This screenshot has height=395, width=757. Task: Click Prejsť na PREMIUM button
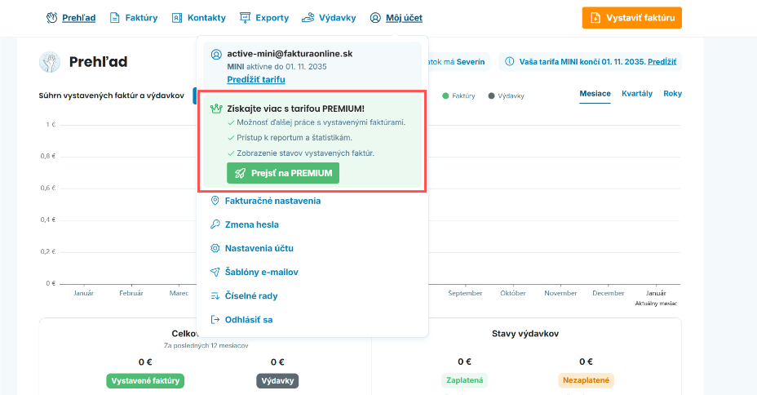(x=283, y=173)
